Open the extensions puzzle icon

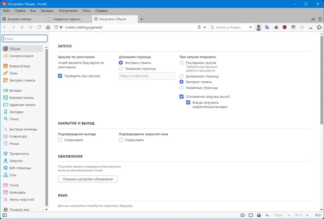[x=319, y=27]
